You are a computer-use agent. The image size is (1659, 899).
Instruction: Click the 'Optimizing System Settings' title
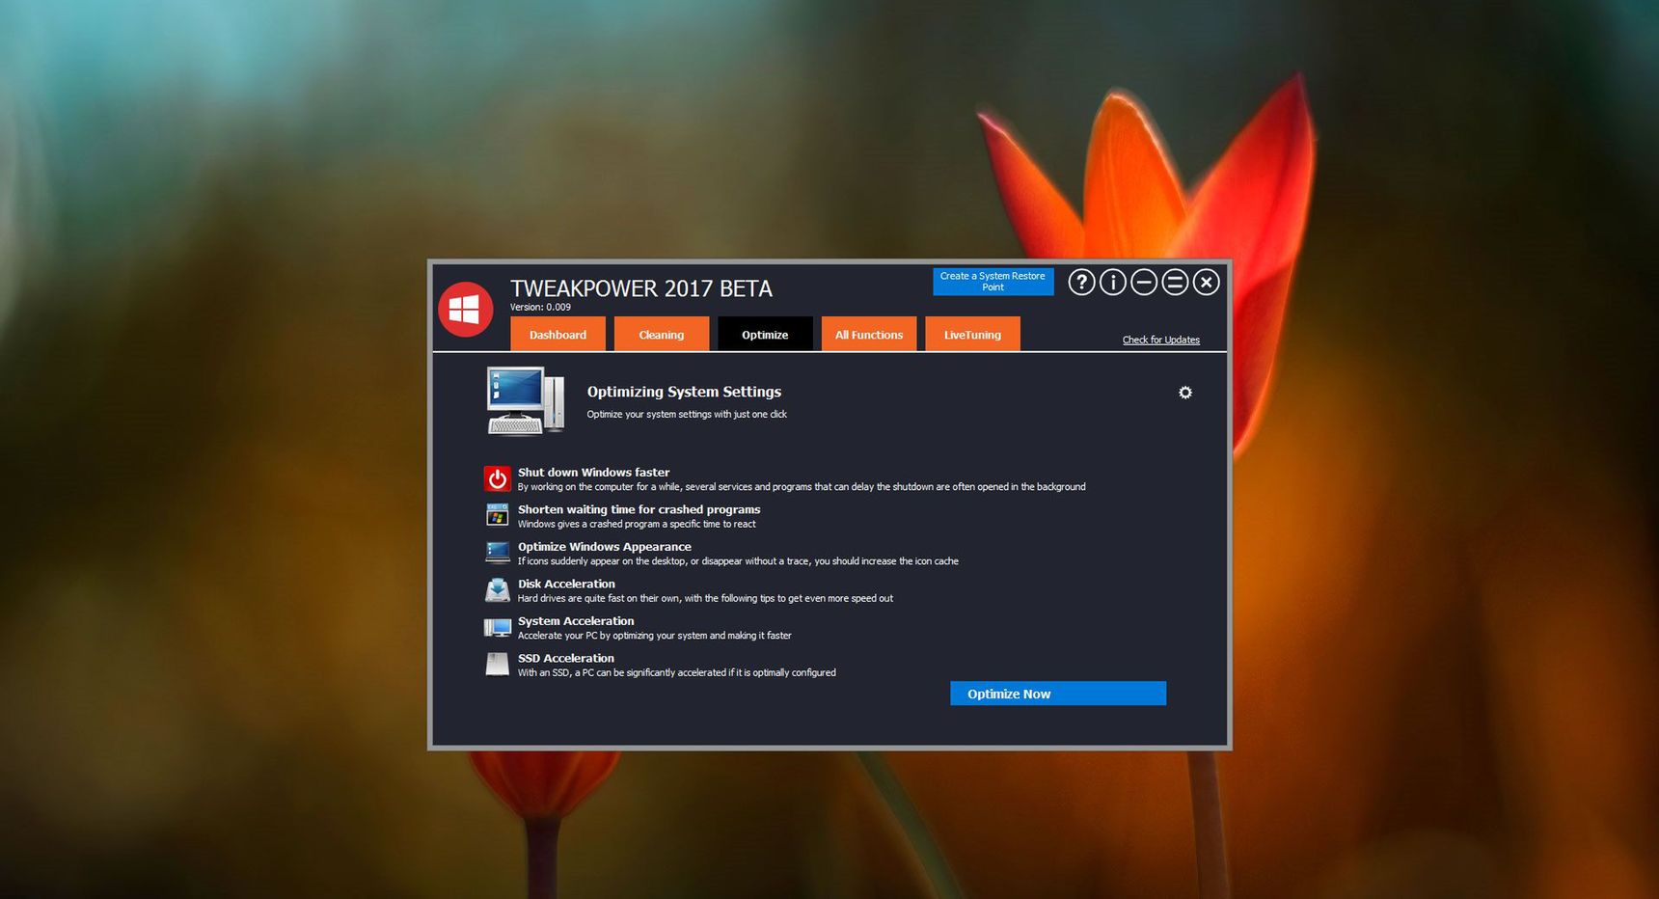(684, 392)
